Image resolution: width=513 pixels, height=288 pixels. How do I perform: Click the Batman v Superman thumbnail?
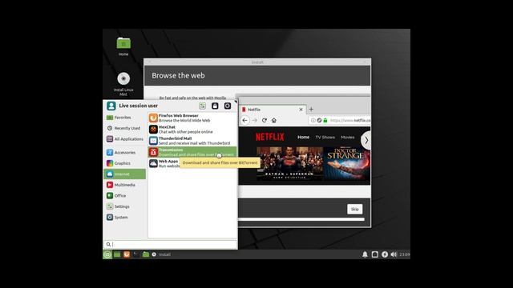pos(289,163)
